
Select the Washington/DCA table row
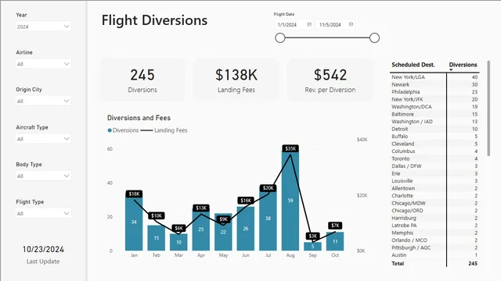click(434, 107)
